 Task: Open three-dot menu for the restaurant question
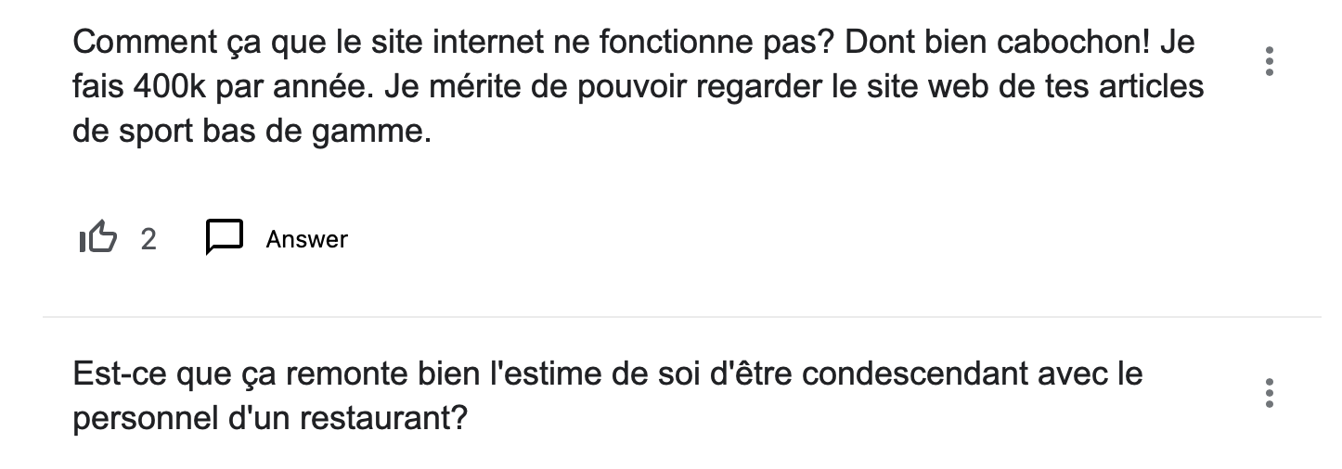1269,393
